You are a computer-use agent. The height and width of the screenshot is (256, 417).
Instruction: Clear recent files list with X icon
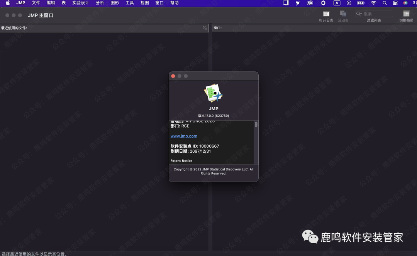point(205,28)
